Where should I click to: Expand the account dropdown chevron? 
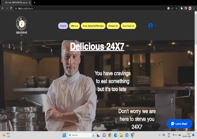[156, 25]
